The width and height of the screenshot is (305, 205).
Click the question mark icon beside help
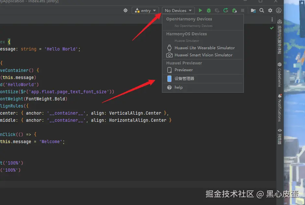point(169,87)
